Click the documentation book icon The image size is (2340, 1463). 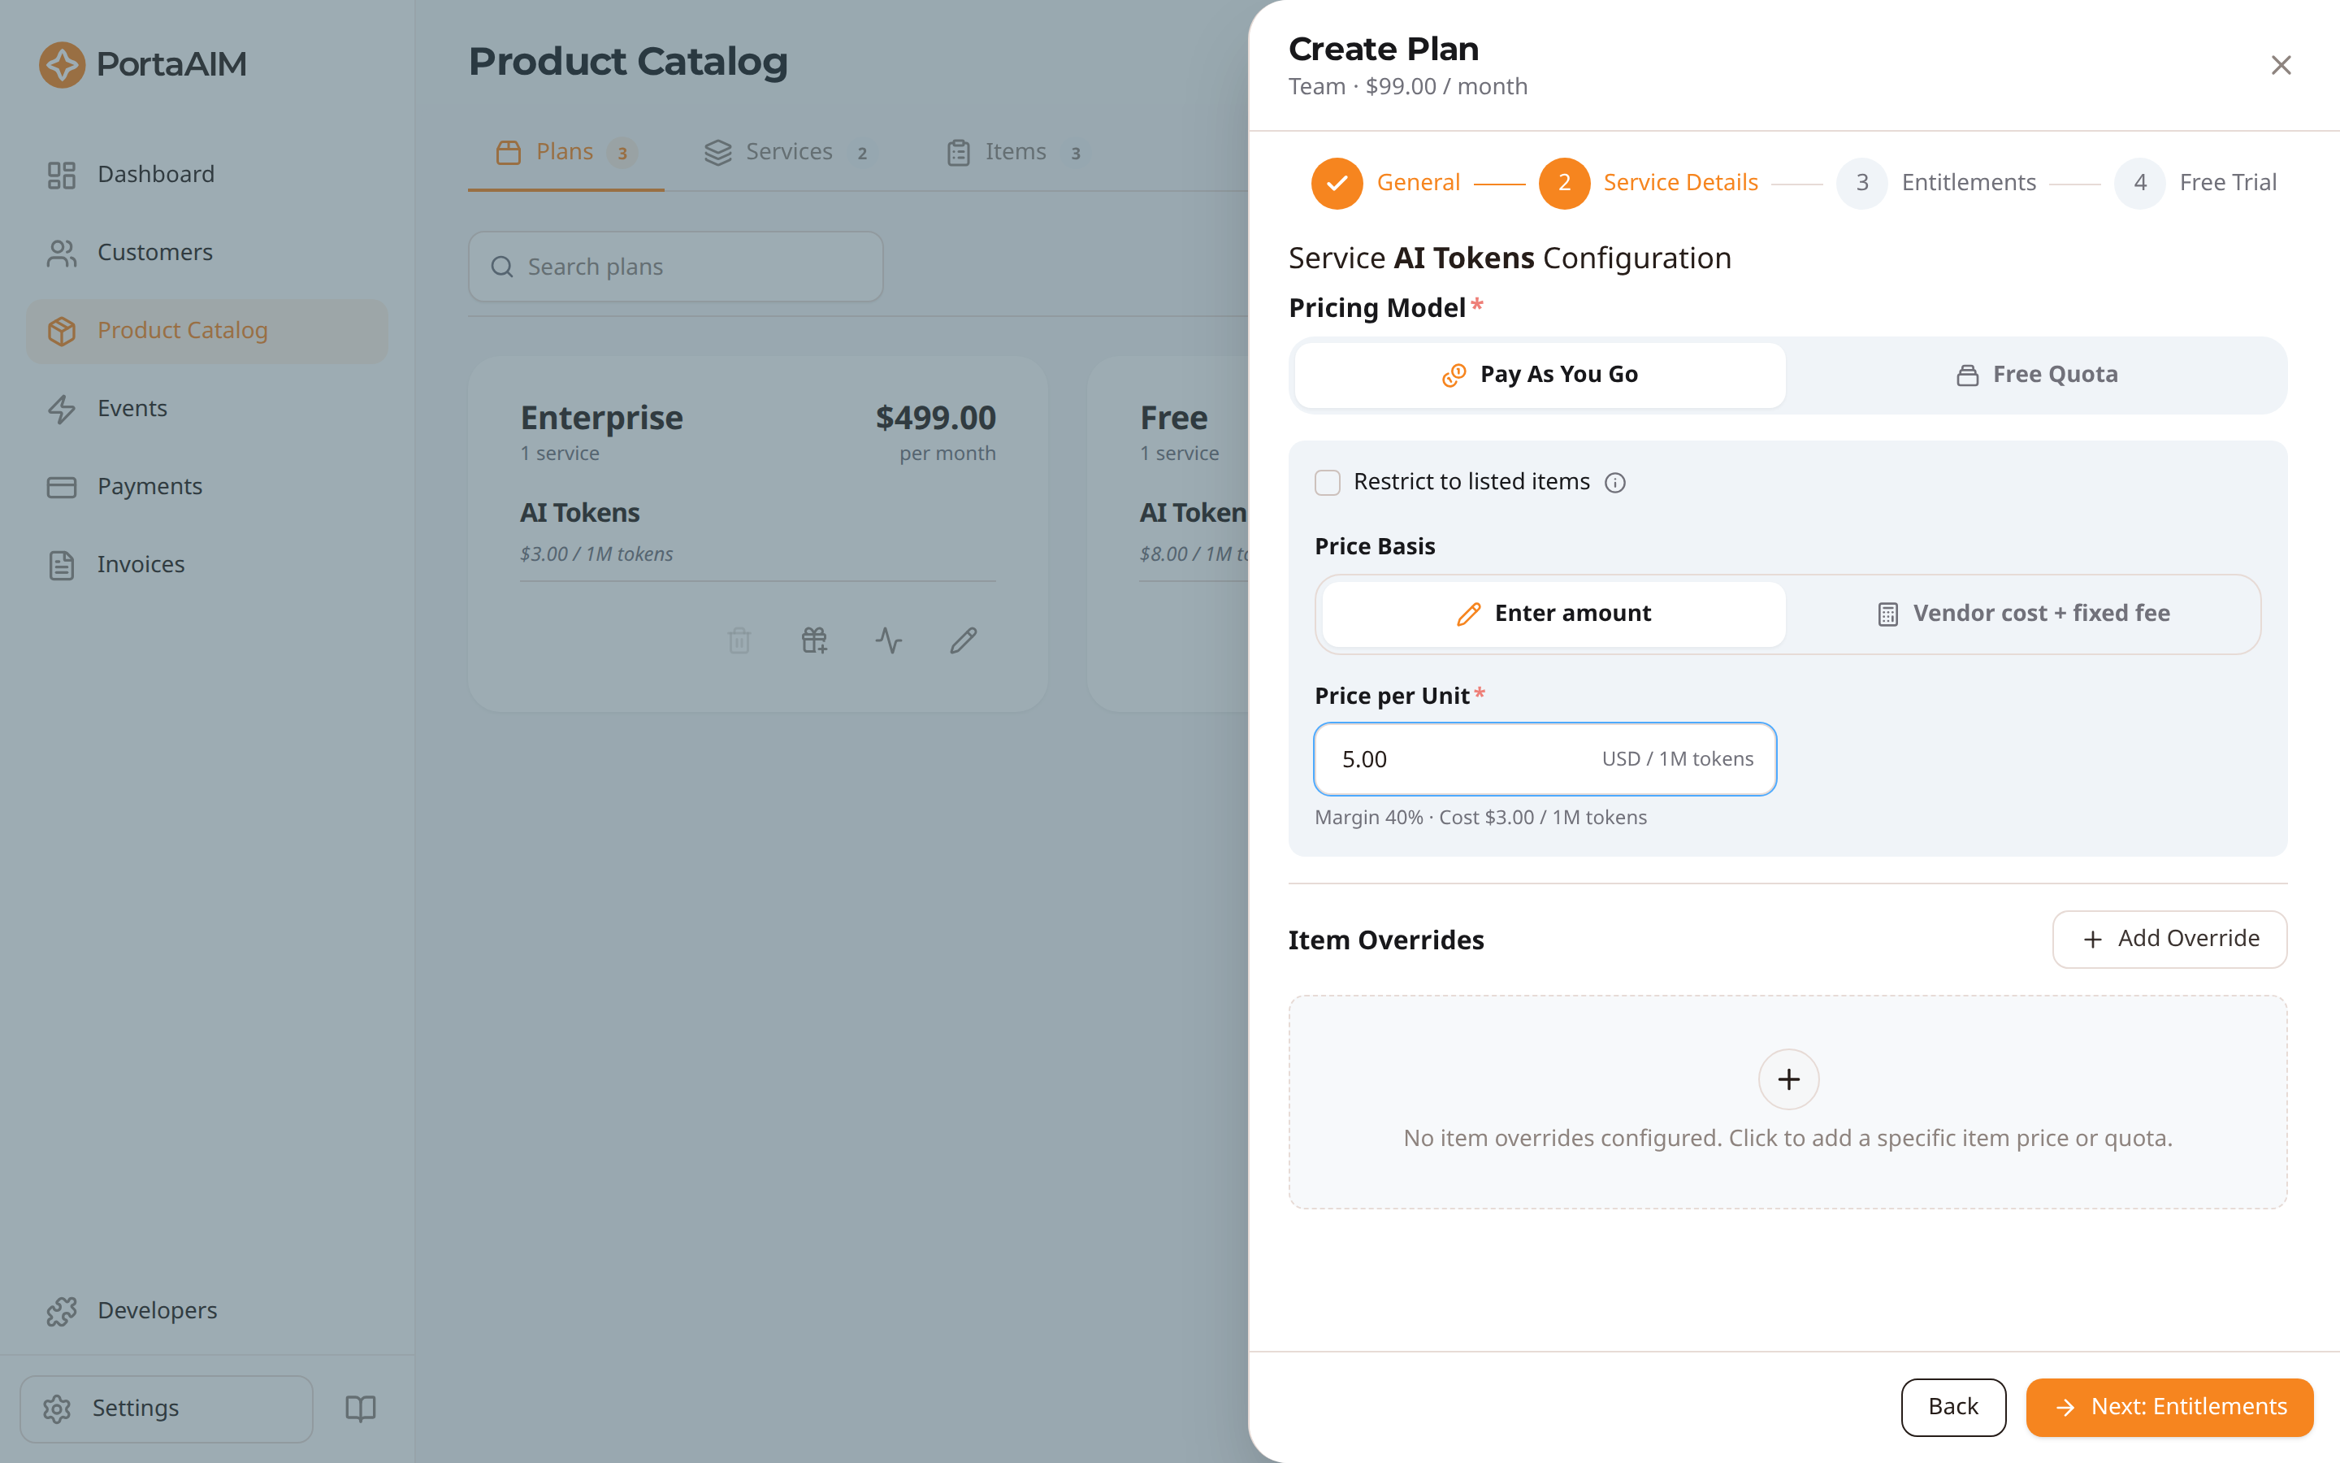click(x=361, y=1408)
